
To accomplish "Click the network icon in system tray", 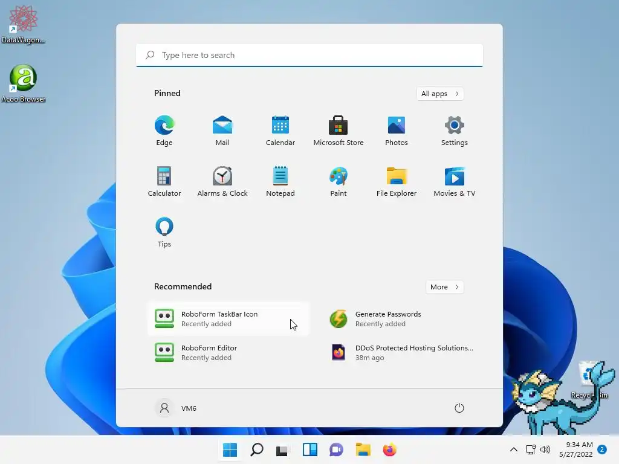I will [x=530, y=449].
